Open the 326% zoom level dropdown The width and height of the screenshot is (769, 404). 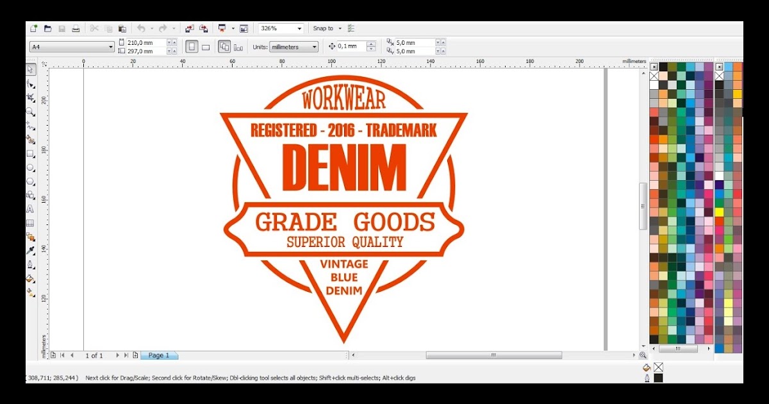[x=299, y=28]
